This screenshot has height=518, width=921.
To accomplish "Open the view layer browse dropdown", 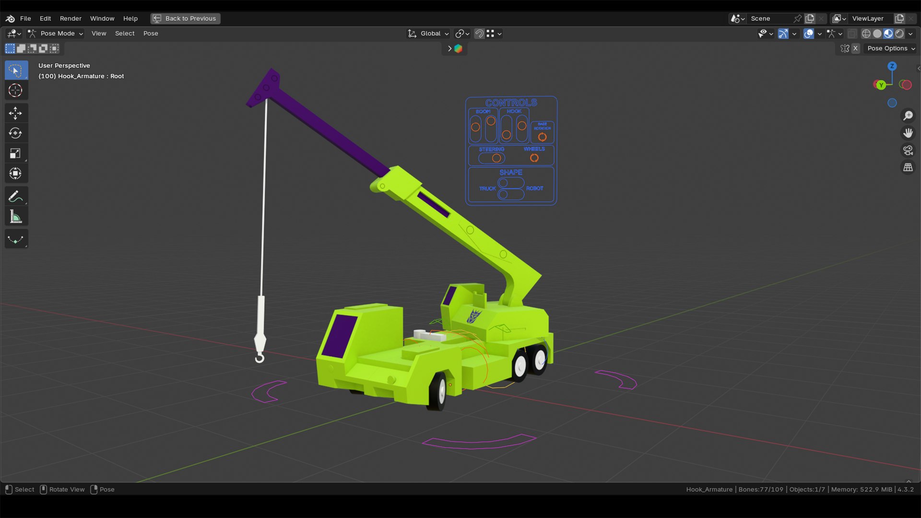I will [x=839, y=19].
